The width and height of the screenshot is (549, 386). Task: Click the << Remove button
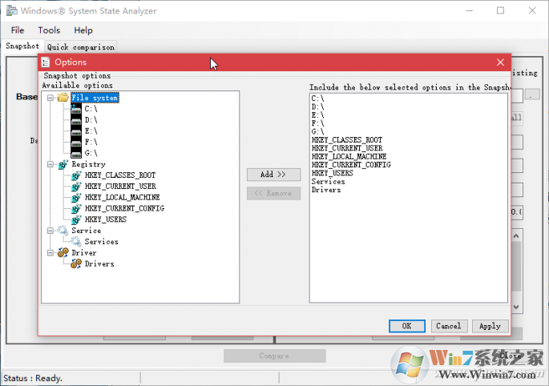(273, 193)
